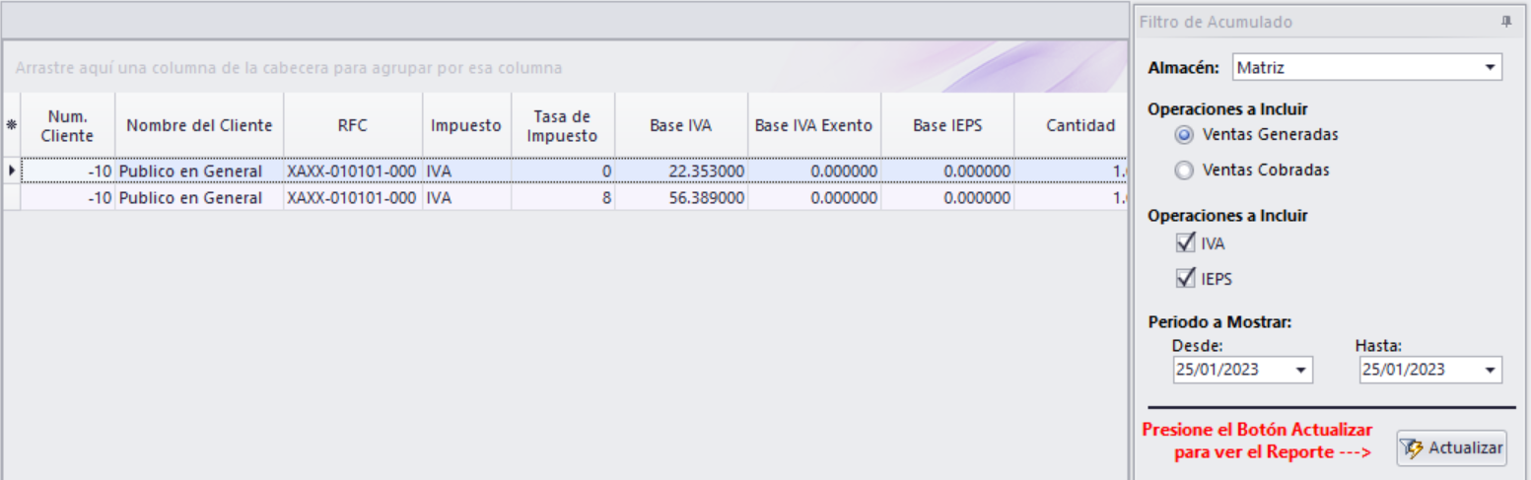Toggle the IVA checkbox

tap(1186, 243)
